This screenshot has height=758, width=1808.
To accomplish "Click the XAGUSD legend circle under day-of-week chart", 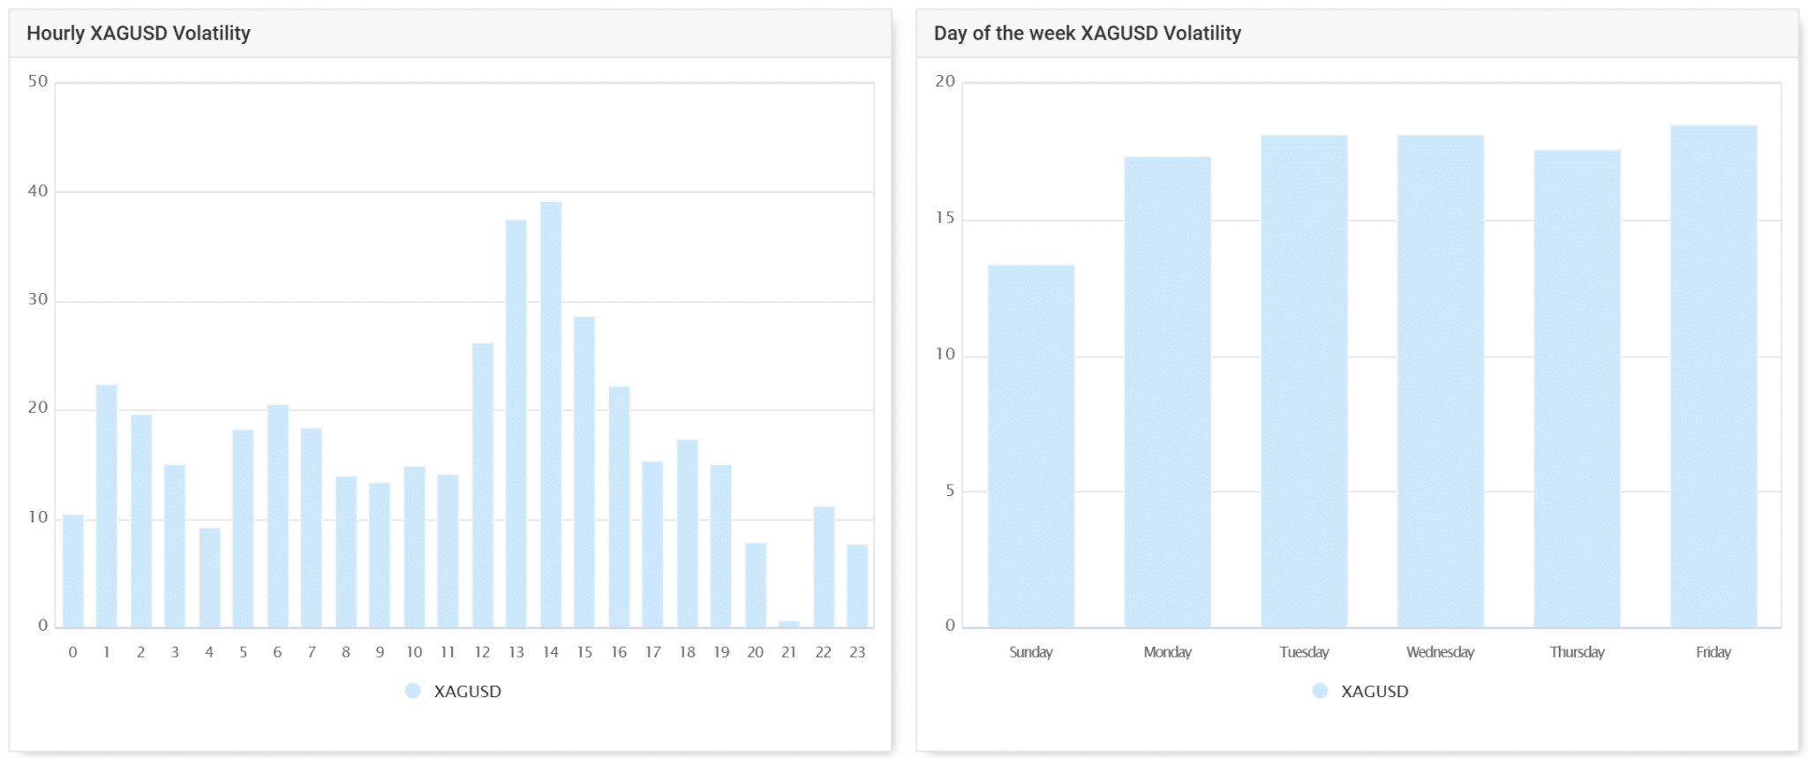I will click(1320, 691).
